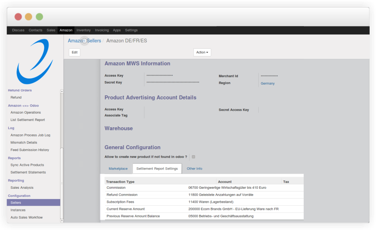Click the Reports section header
This screenshot has height=230, width=376.
tap(14, 158)
